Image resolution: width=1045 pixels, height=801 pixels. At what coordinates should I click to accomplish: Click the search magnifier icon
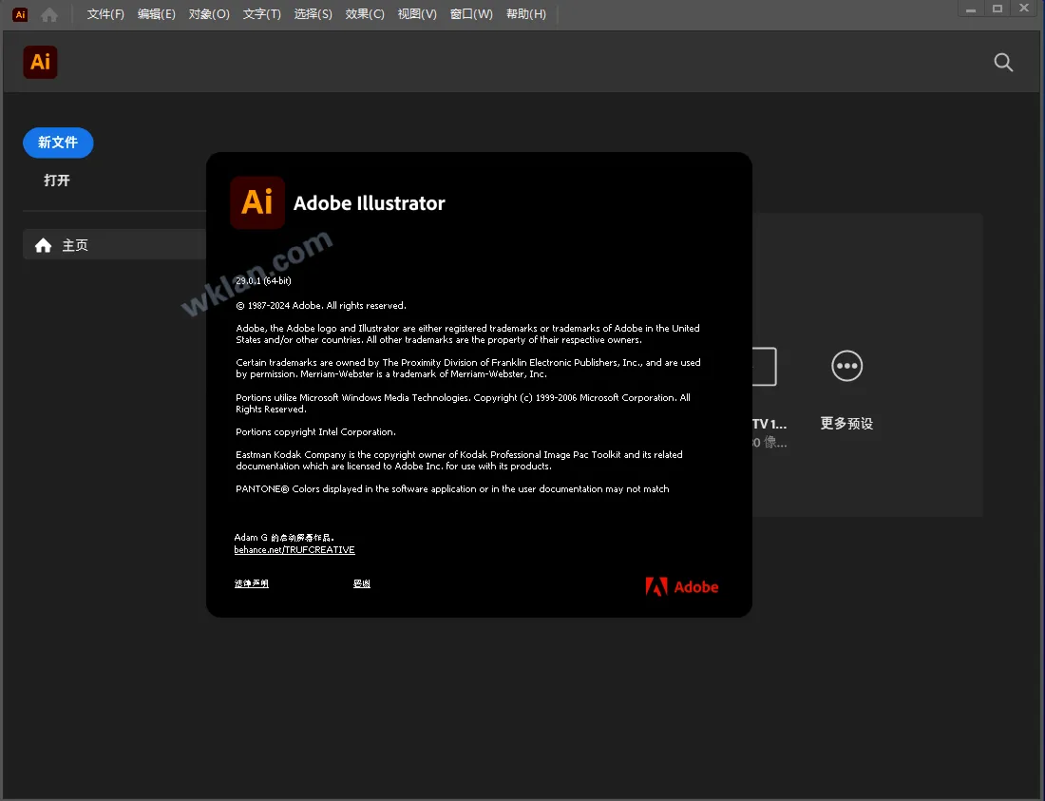(1003, 63)
